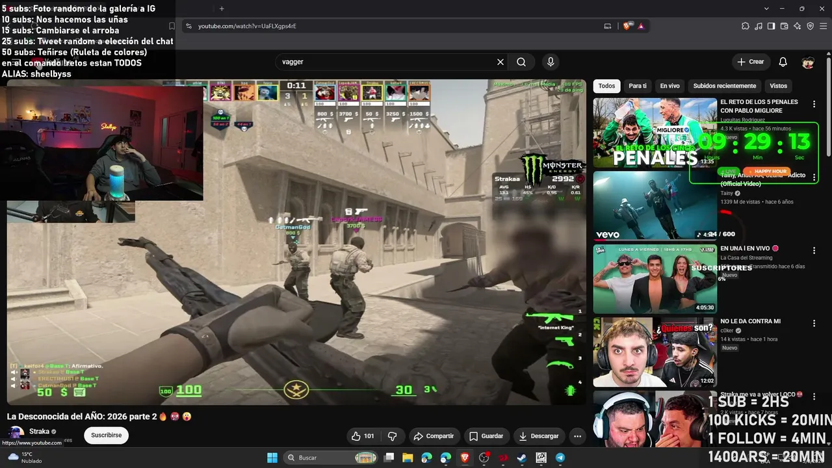Open the Crear upload menu
The image size is (832, 468).
pos(750,62)
